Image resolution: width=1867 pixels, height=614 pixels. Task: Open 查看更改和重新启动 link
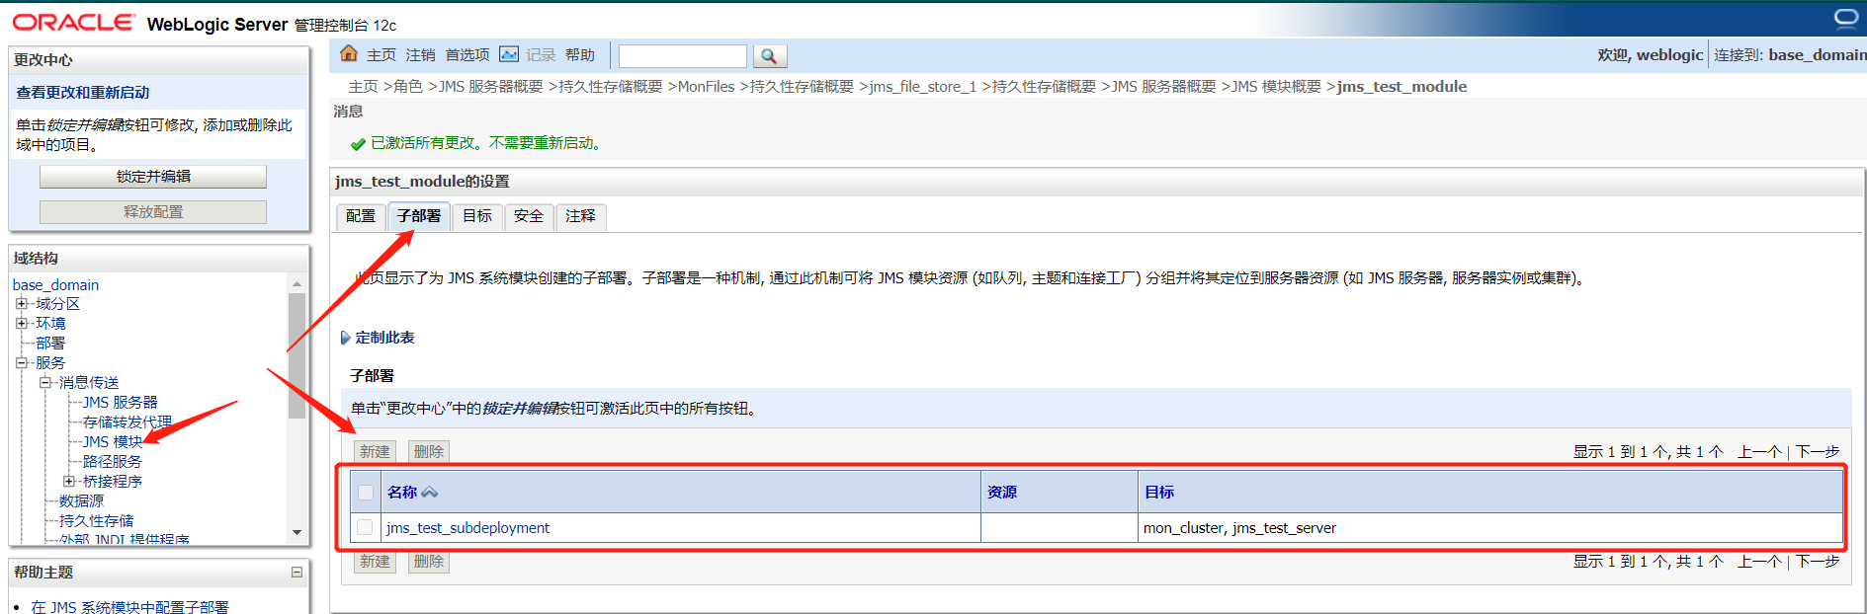tap(83, 93)
